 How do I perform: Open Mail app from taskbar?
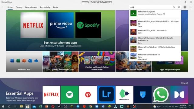pyautogui.click(x=34, y=107)
